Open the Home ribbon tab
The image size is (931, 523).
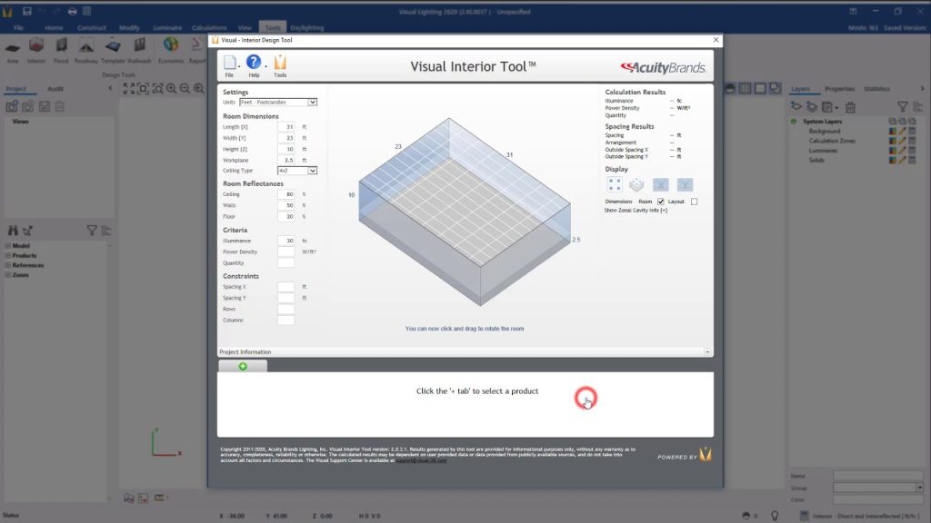(54, 28)
